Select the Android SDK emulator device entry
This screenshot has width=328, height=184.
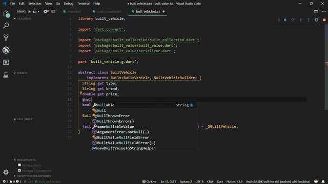(x=278, y=181)
